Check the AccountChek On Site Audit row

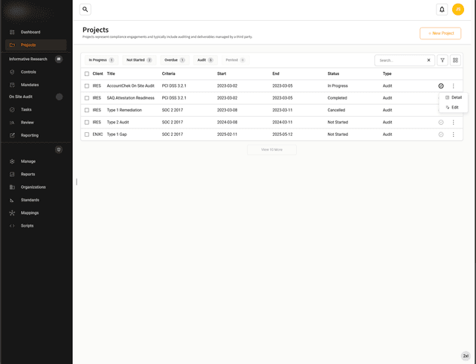point(87,86)
